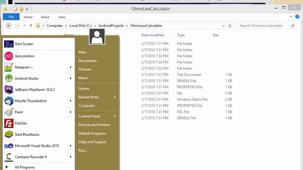Switch to the View ribbon tab
The image size is (303, 170).
point(62,17)
